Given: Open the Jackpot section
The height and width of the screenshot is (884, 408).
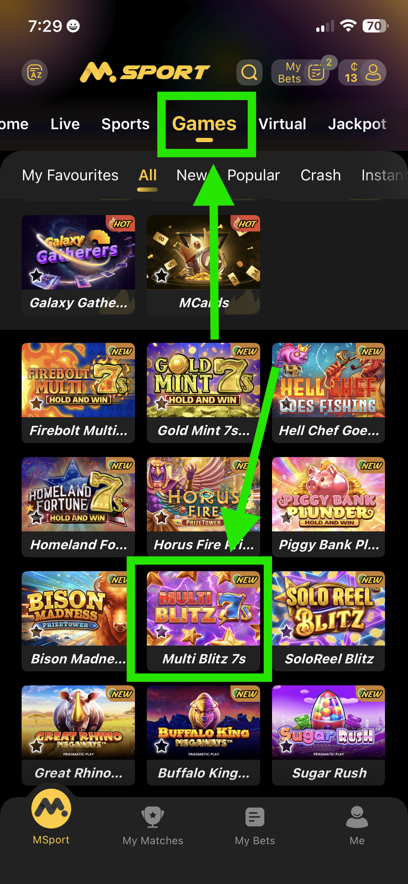Looking at the screenshot, I should pos(357,124).
